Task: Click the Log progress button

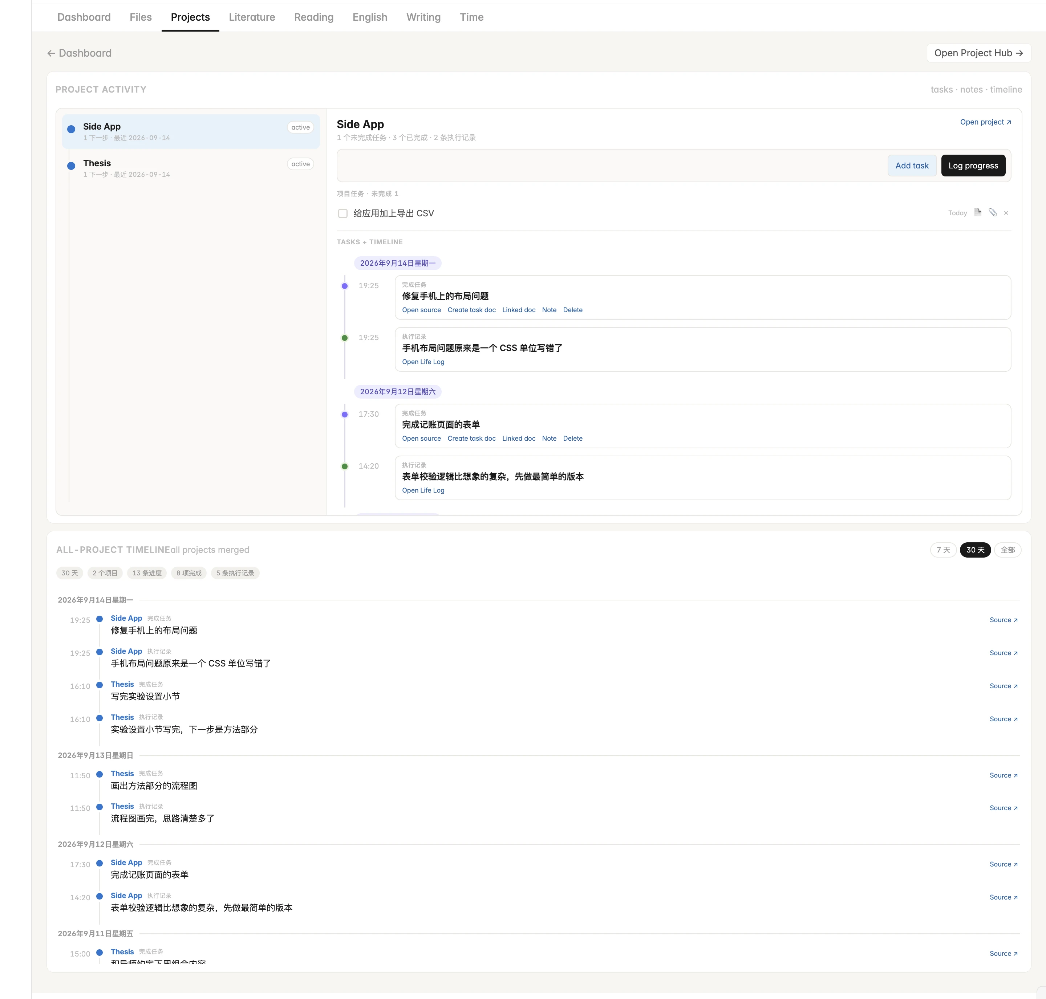Action: point(973,166)
